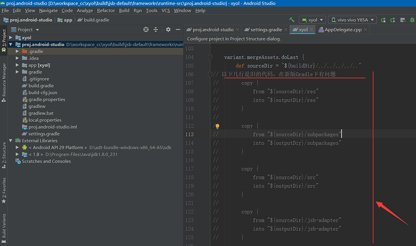
Task: Open Project panel settings gear
Action: [x=168, y=29]
